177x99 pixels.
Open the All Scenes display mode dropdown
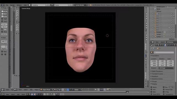171,42
